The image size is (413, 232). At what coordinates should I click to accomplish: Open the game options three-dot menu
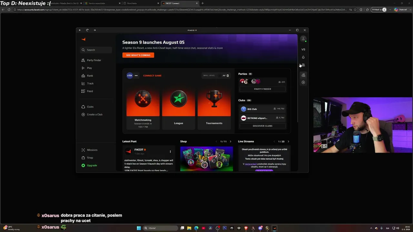(136, 76)
